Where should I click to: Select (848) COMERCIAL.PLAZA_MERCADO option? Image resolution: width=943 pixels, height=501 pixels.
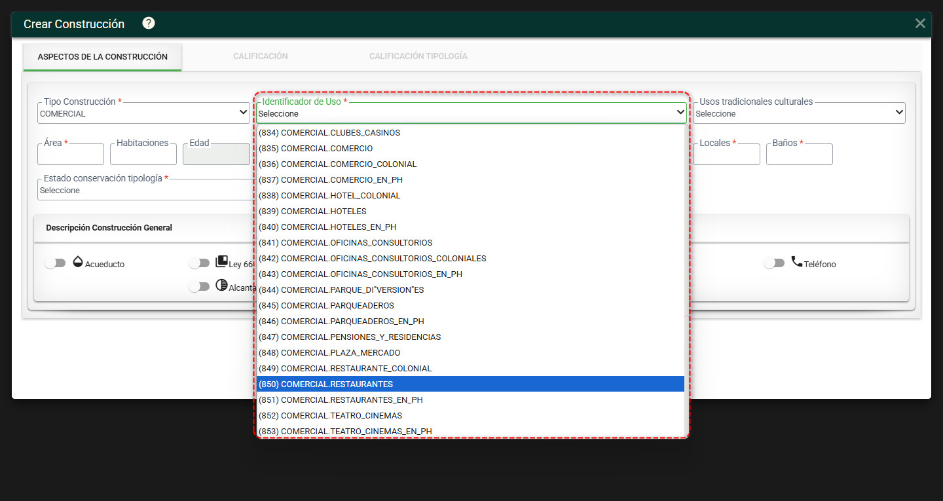point(470,352)
